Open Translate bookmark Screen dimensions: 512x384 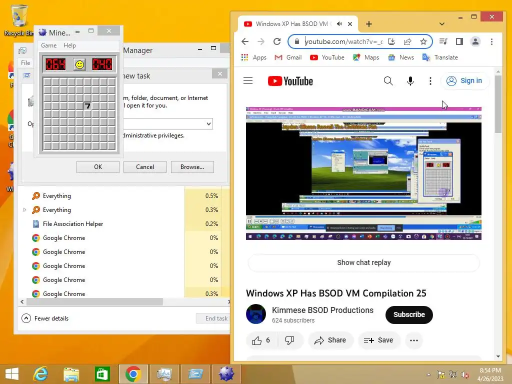[x=440, y=57]
